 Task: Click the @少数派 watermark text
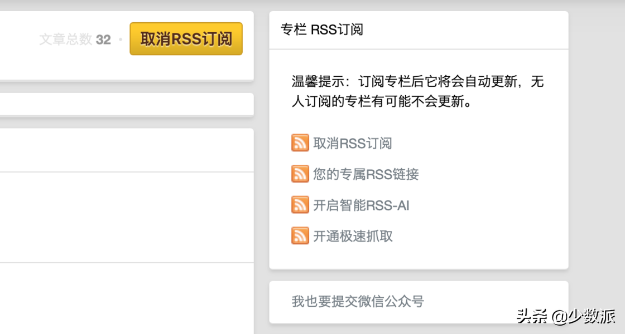point(584,316)
